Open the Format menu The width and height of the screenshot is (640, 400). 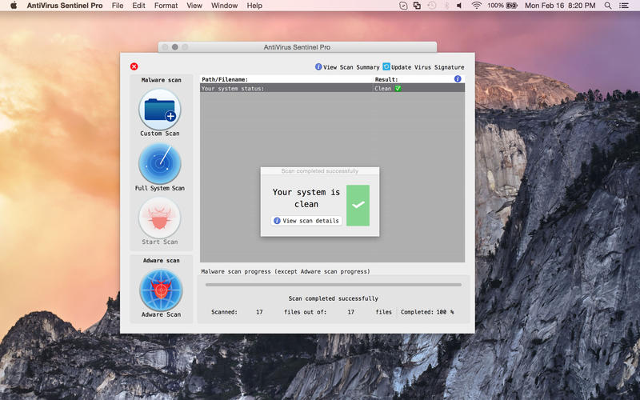pos(166,6)
